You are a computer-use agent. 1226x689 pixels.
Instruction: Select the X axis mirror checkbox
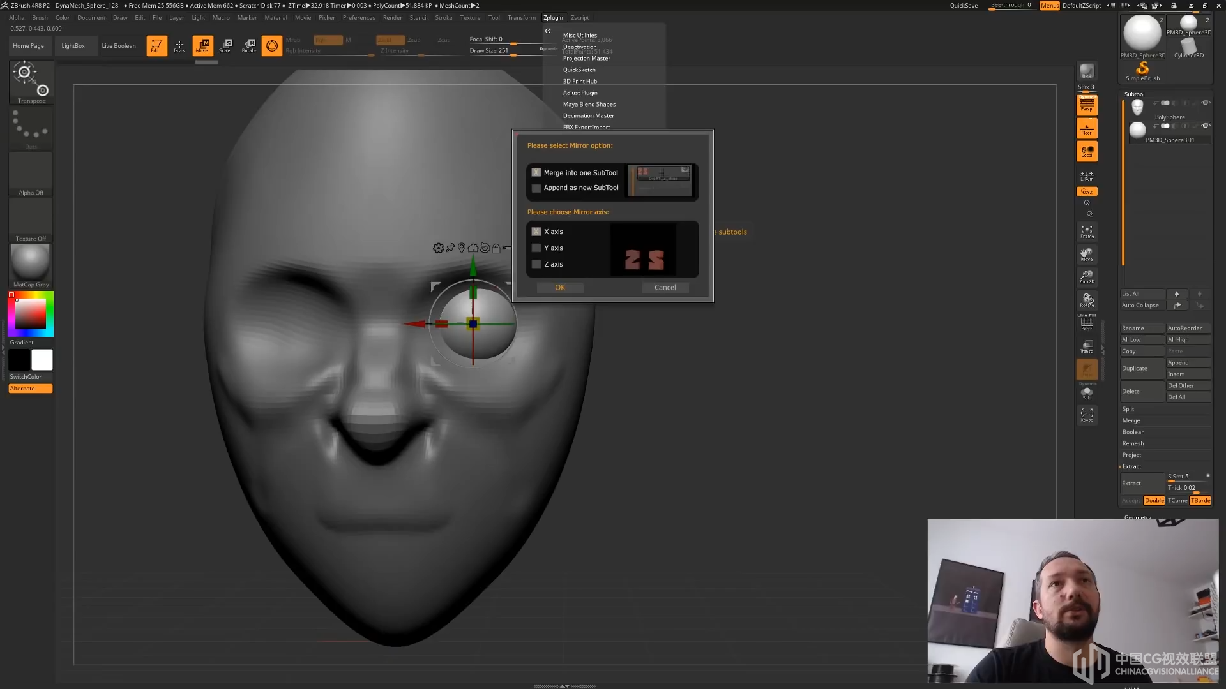(x=536, y=232)
